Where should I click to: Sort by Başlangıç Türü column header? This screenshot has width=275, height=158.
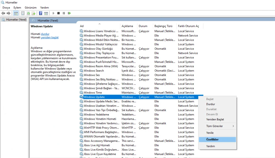click(164, 26)
